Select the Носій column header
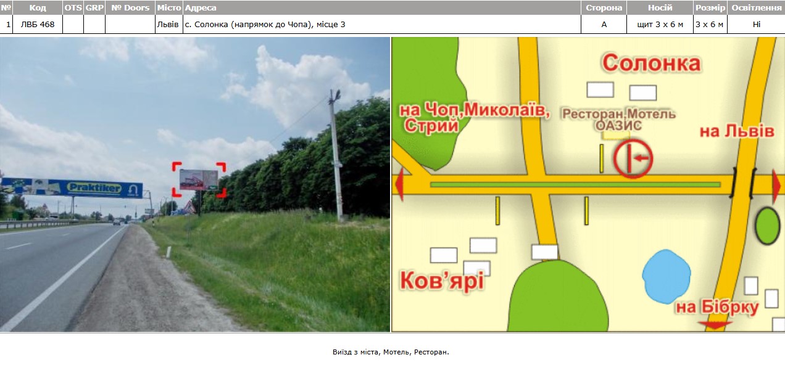The image size is (785, 368). [660, 7]
